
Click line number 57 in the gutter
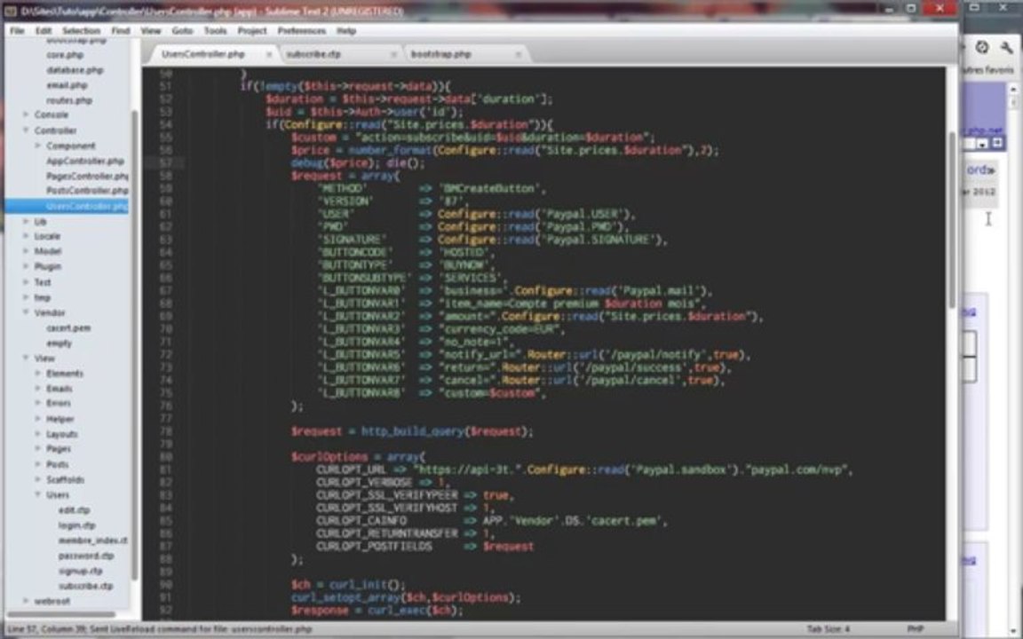click(165, 163)
